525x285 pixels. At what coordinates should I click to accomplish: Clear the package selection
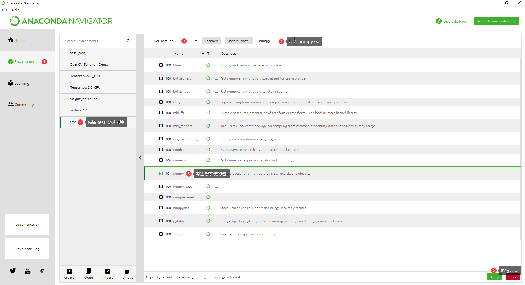(512, 277)
